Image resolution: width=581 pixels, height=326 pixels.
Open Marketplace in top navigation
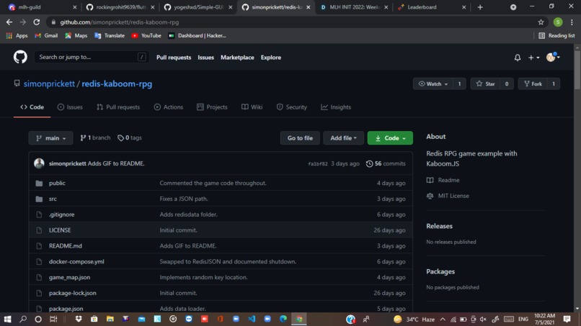(x=237, y=58)
